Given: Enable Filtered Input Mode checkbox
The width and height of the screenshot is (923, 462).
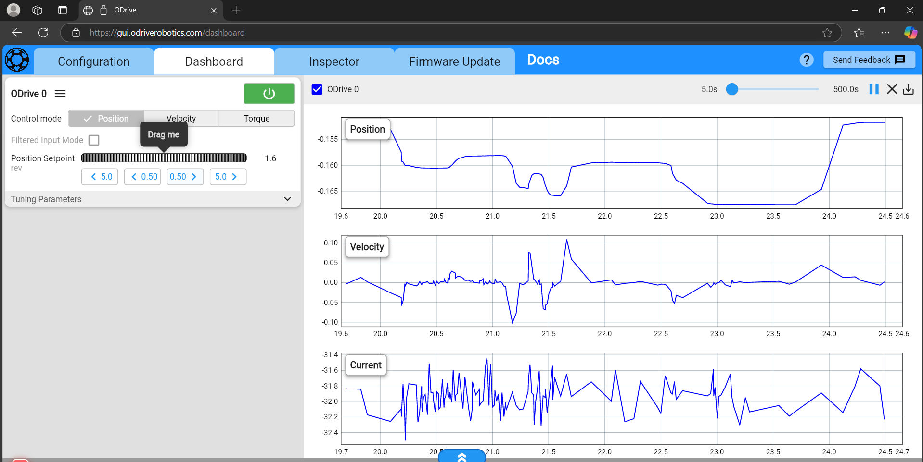Looking at the screenshot, I should tap(94, 140).
